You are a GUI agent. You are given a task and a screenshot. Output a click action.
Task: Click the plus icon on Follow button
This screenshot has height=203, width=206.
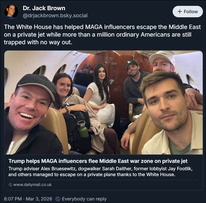[180, 12]
